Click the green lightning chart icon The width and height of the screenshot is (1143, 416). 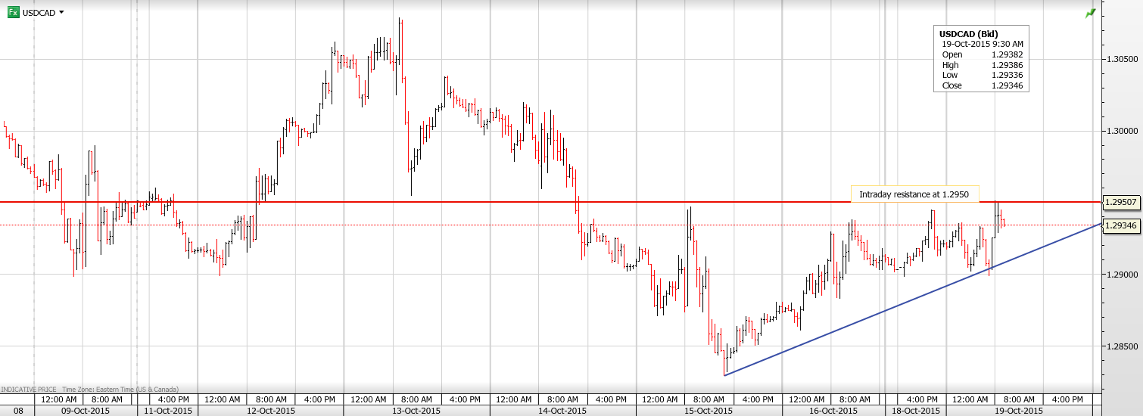point(1090,14)
